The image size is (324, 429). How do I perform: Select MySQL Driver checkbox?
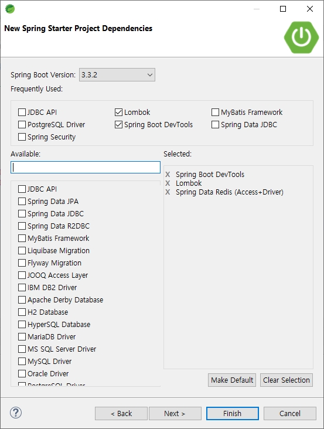(22, 362)
